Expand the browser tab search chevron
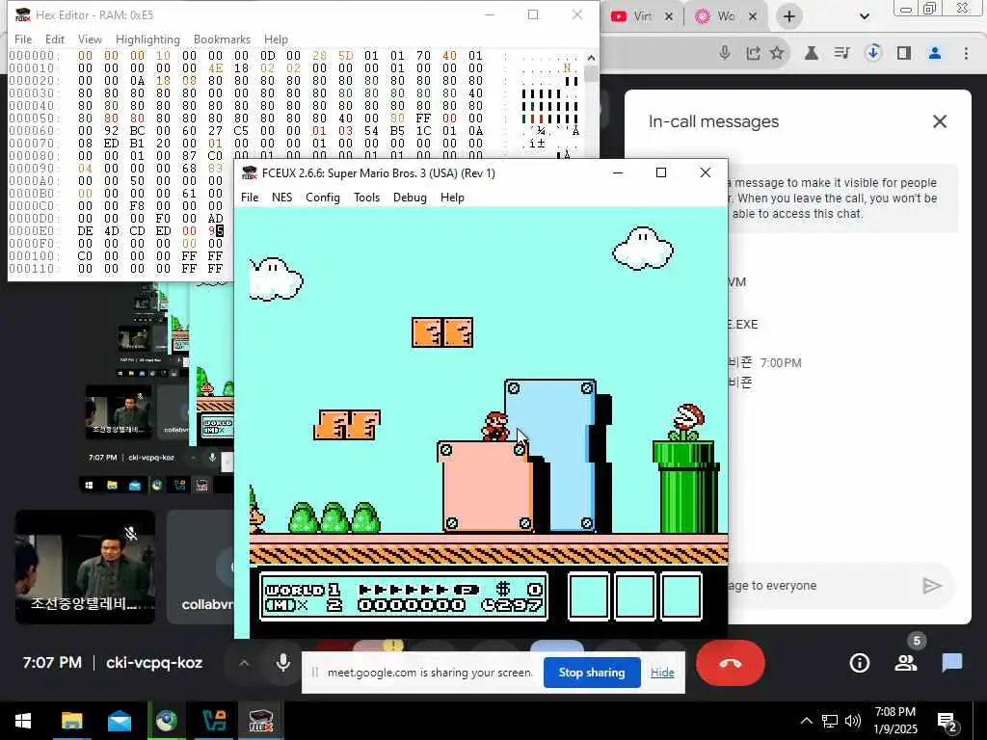 [x=865, y=16]
